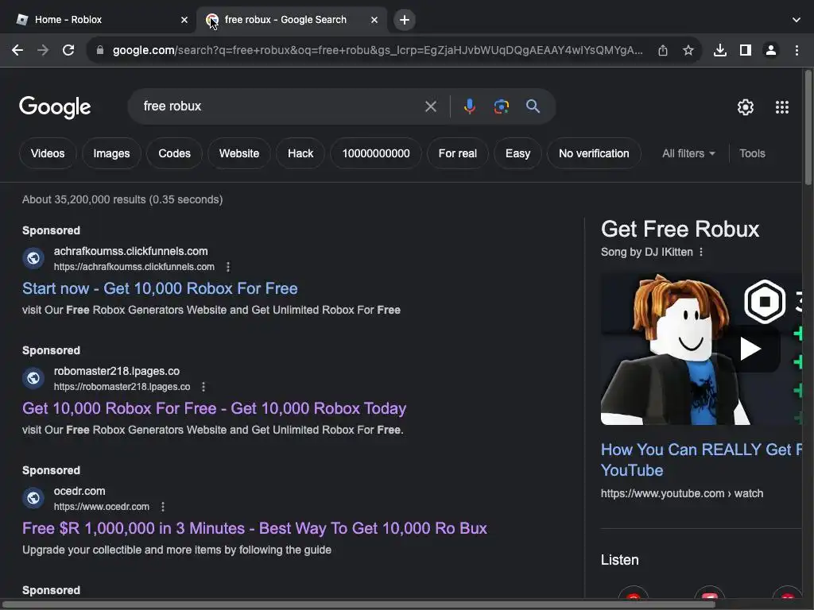Bookmark this page with the star icon

(x=688, y=50)
